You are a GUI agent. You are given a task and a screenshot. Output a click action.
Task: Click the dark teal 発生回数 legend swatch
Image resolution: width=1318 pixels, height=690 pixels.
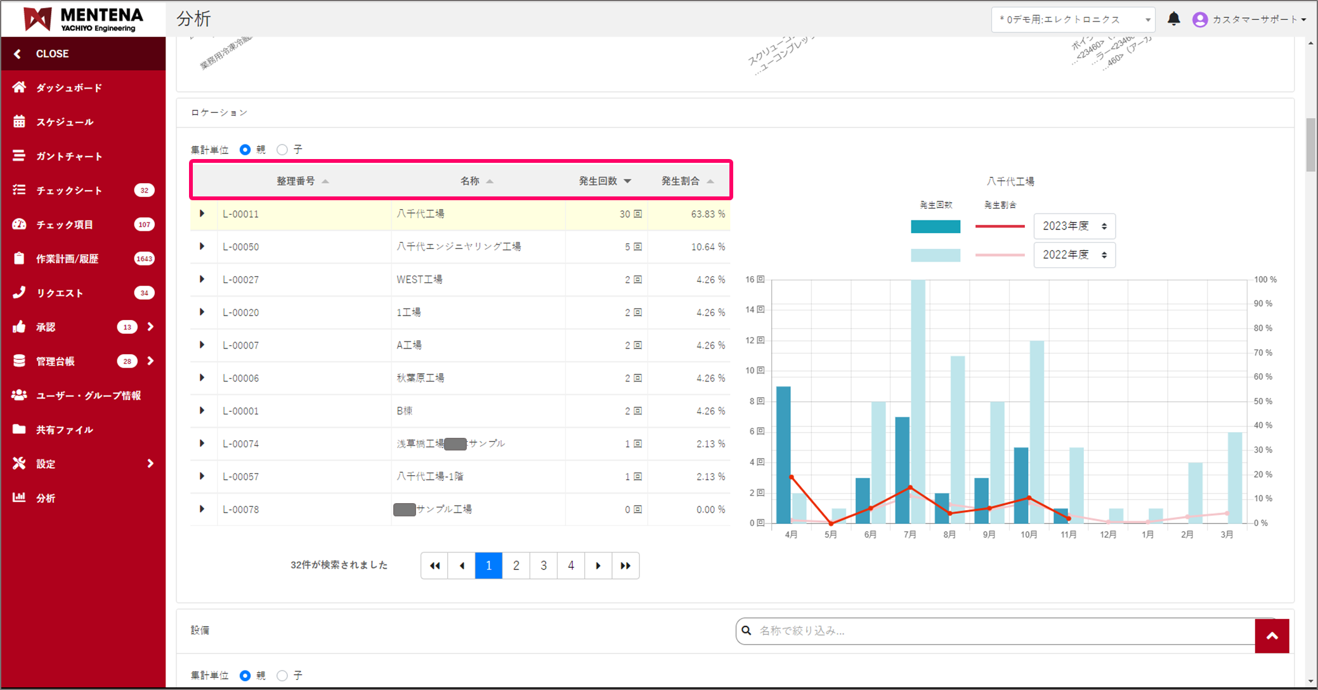pos(935,226)
